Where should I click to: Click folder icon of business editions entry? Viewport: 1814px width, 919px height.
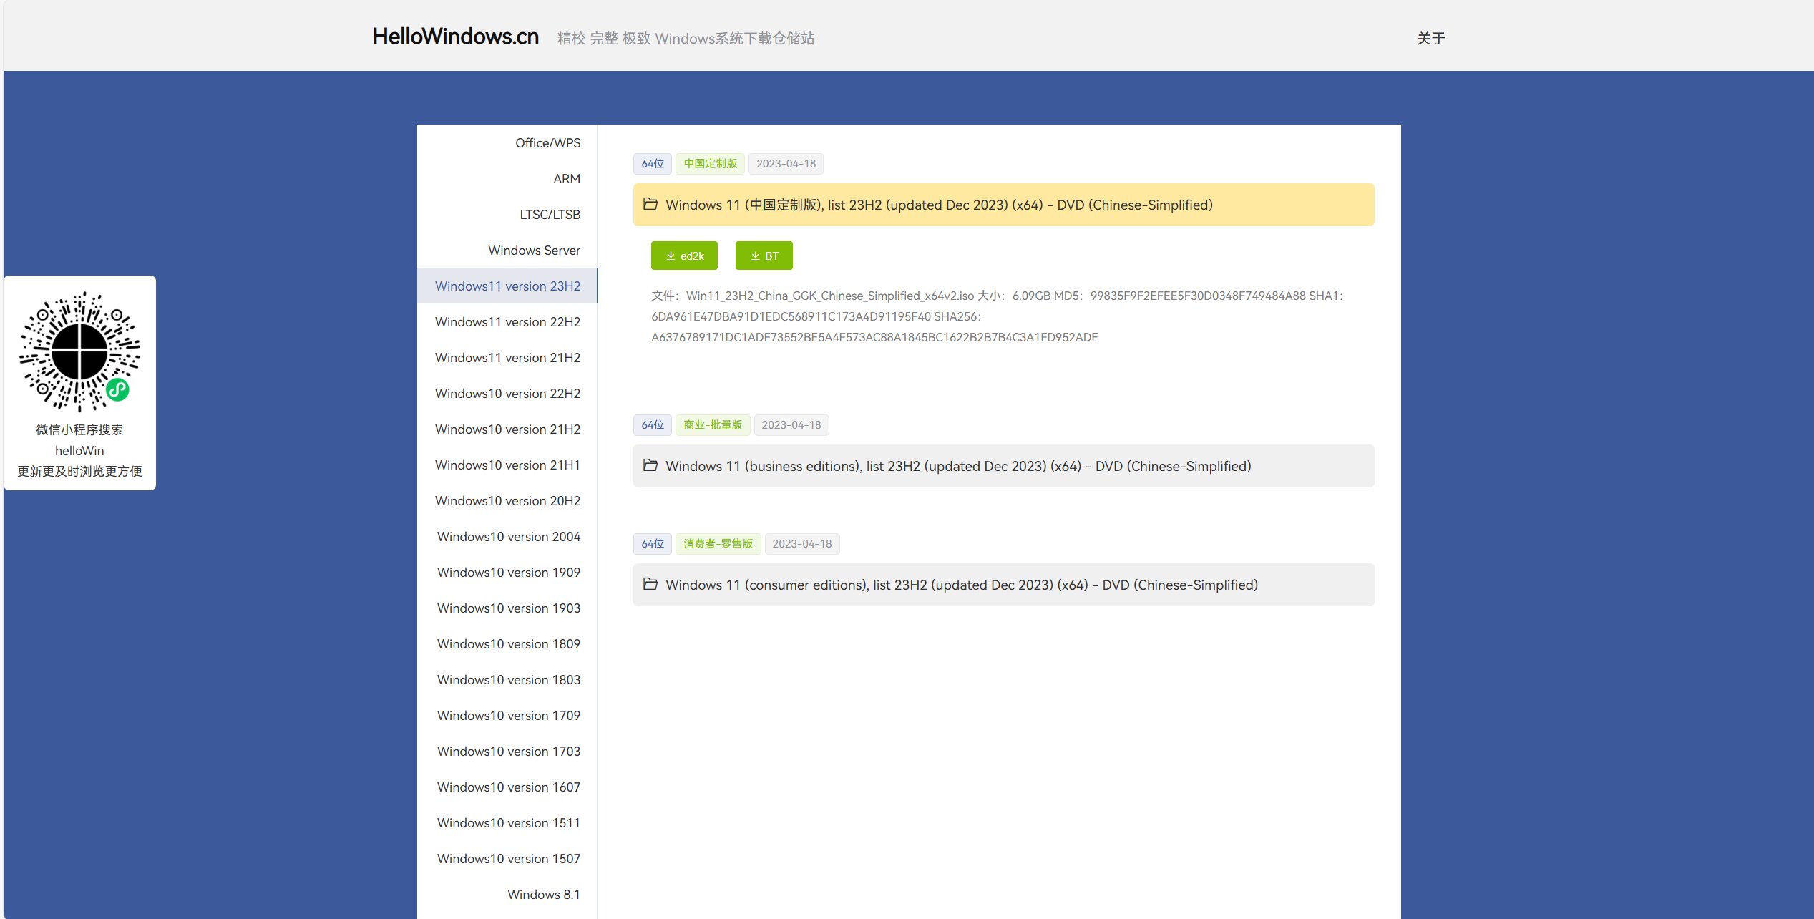(650, 465)
